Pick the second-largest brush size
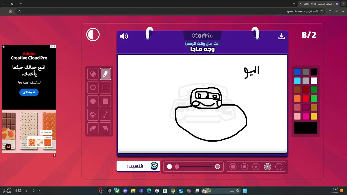 [x=245, y=167]
